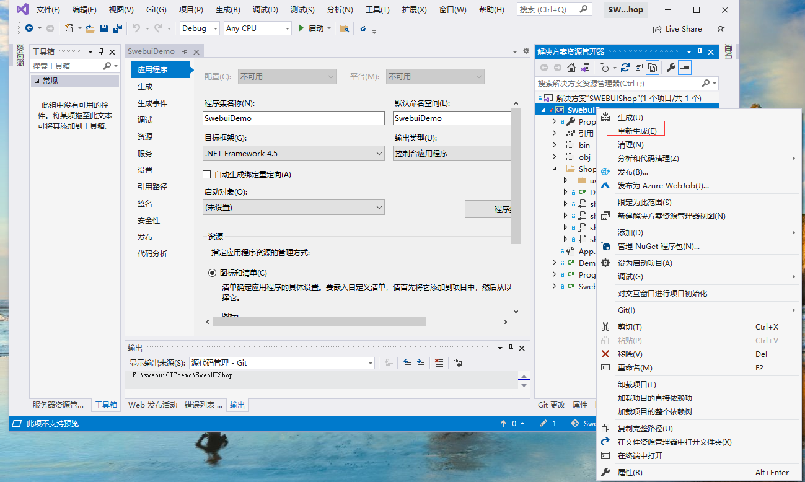Screen dimensions: 805x482
Task: Click the pending changes filter clock icon
Action: (605, 68)
